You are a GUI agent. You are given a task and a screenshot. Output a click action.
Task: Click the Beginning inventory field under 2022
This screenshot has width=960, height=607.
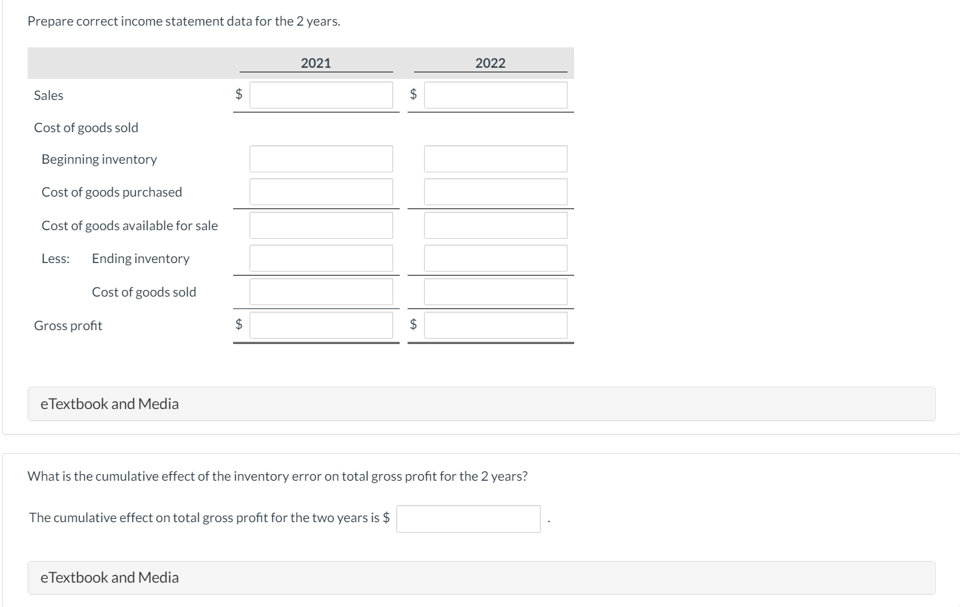pyautogui.click(x=496, y=158)
